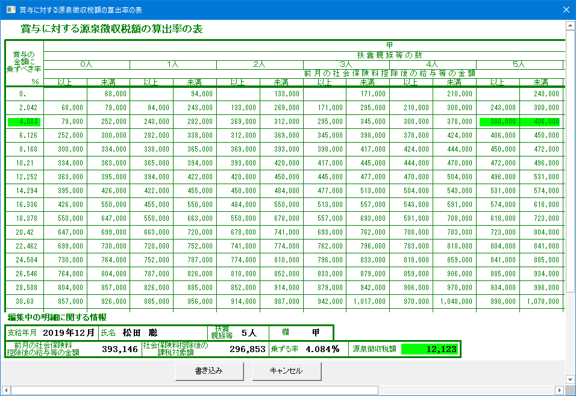Click the 2.042 rate row label

point(28,108)
